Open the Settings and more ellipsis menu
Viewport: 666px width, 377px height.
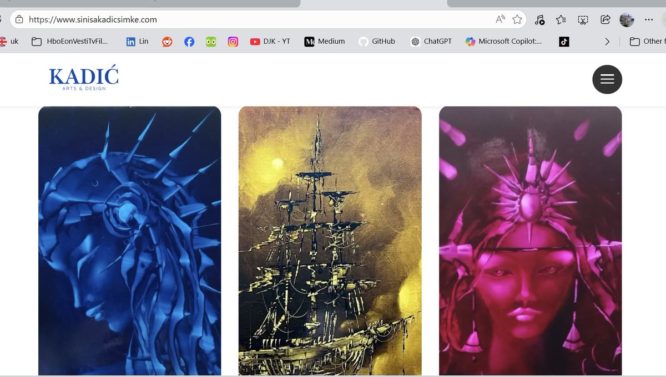coord(649,20)
